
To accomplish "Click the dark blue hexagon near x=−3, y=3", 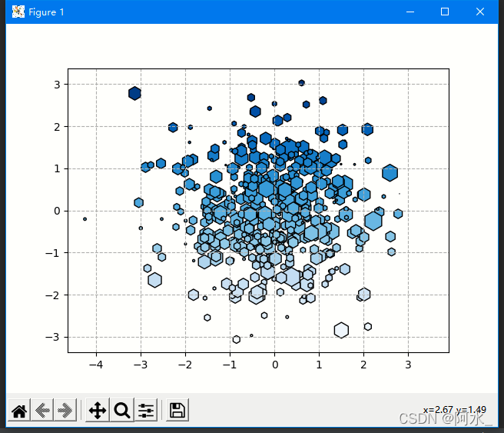I will [134, 93].
